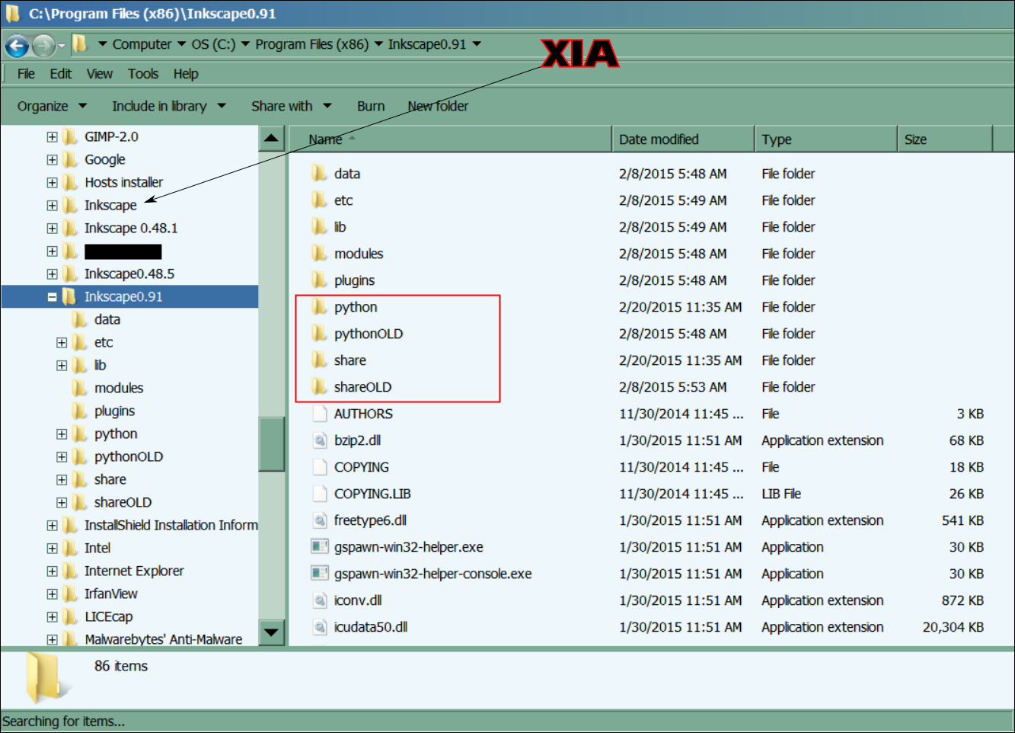Open the Share with dropdown

(x=291, y=106)
